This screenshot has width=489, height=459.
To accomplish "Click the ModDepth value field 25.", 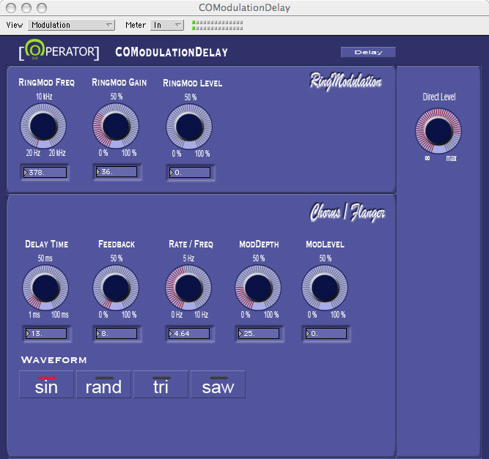I will (259, 334).
